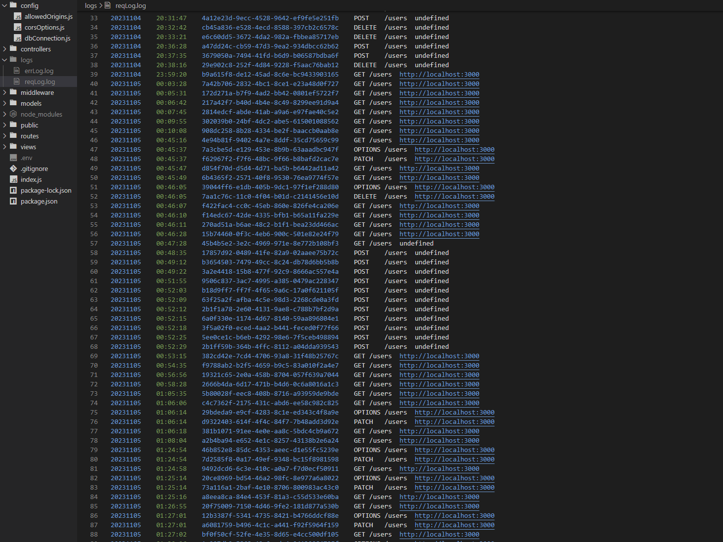
Task: Open dbConnection.js file
Action: click(x=47, y=39)
